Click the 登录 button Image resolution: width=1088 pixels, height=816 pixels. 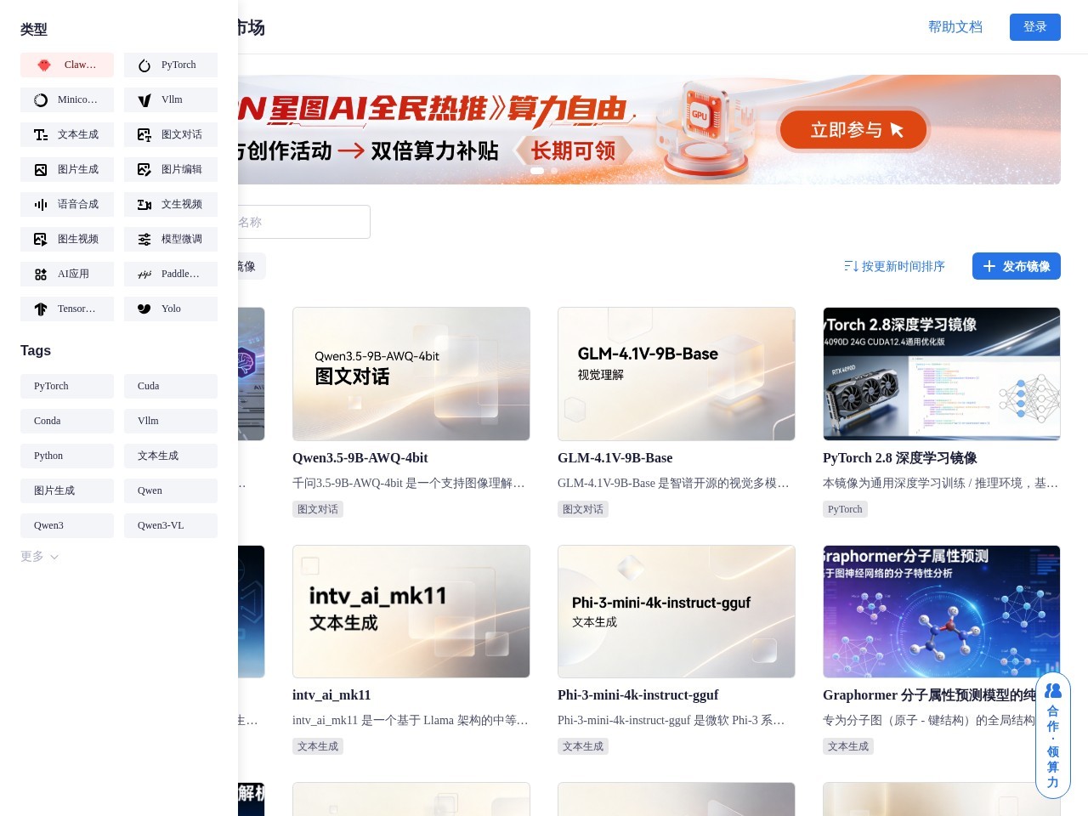(x=1034, y=27)
